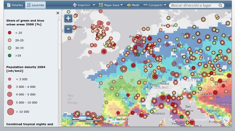Click the Imprimir printer icon
The width and height of the screenshot is (235, 131).
[x=75, y=5]
